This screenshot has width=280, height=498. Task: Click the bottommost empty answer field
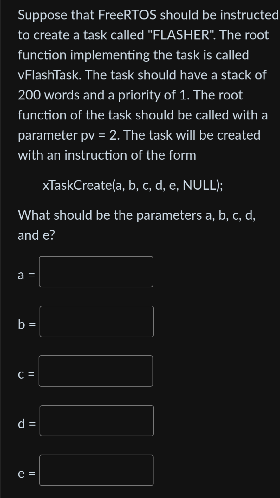point(96,470)
